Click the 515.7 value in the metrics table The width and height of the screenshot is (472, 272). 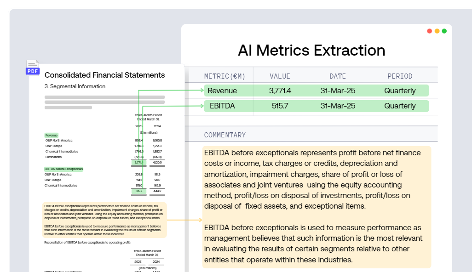[x=280, y=106]
